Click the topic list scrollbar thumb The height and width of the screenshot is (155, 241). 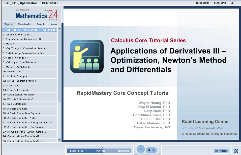click(59, 67)
